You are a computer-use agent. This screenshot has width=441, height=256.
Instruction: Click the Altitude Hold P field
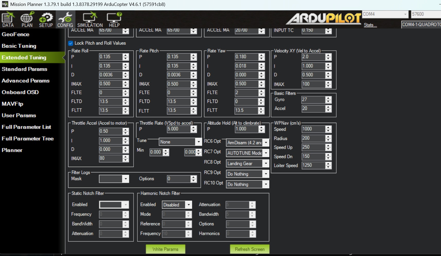[247, 129]
